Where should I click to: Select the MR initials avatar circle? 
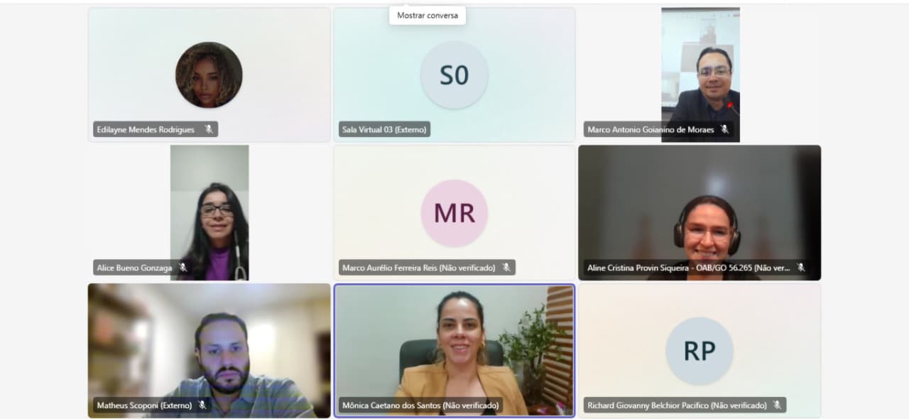(x=454, y=213)
